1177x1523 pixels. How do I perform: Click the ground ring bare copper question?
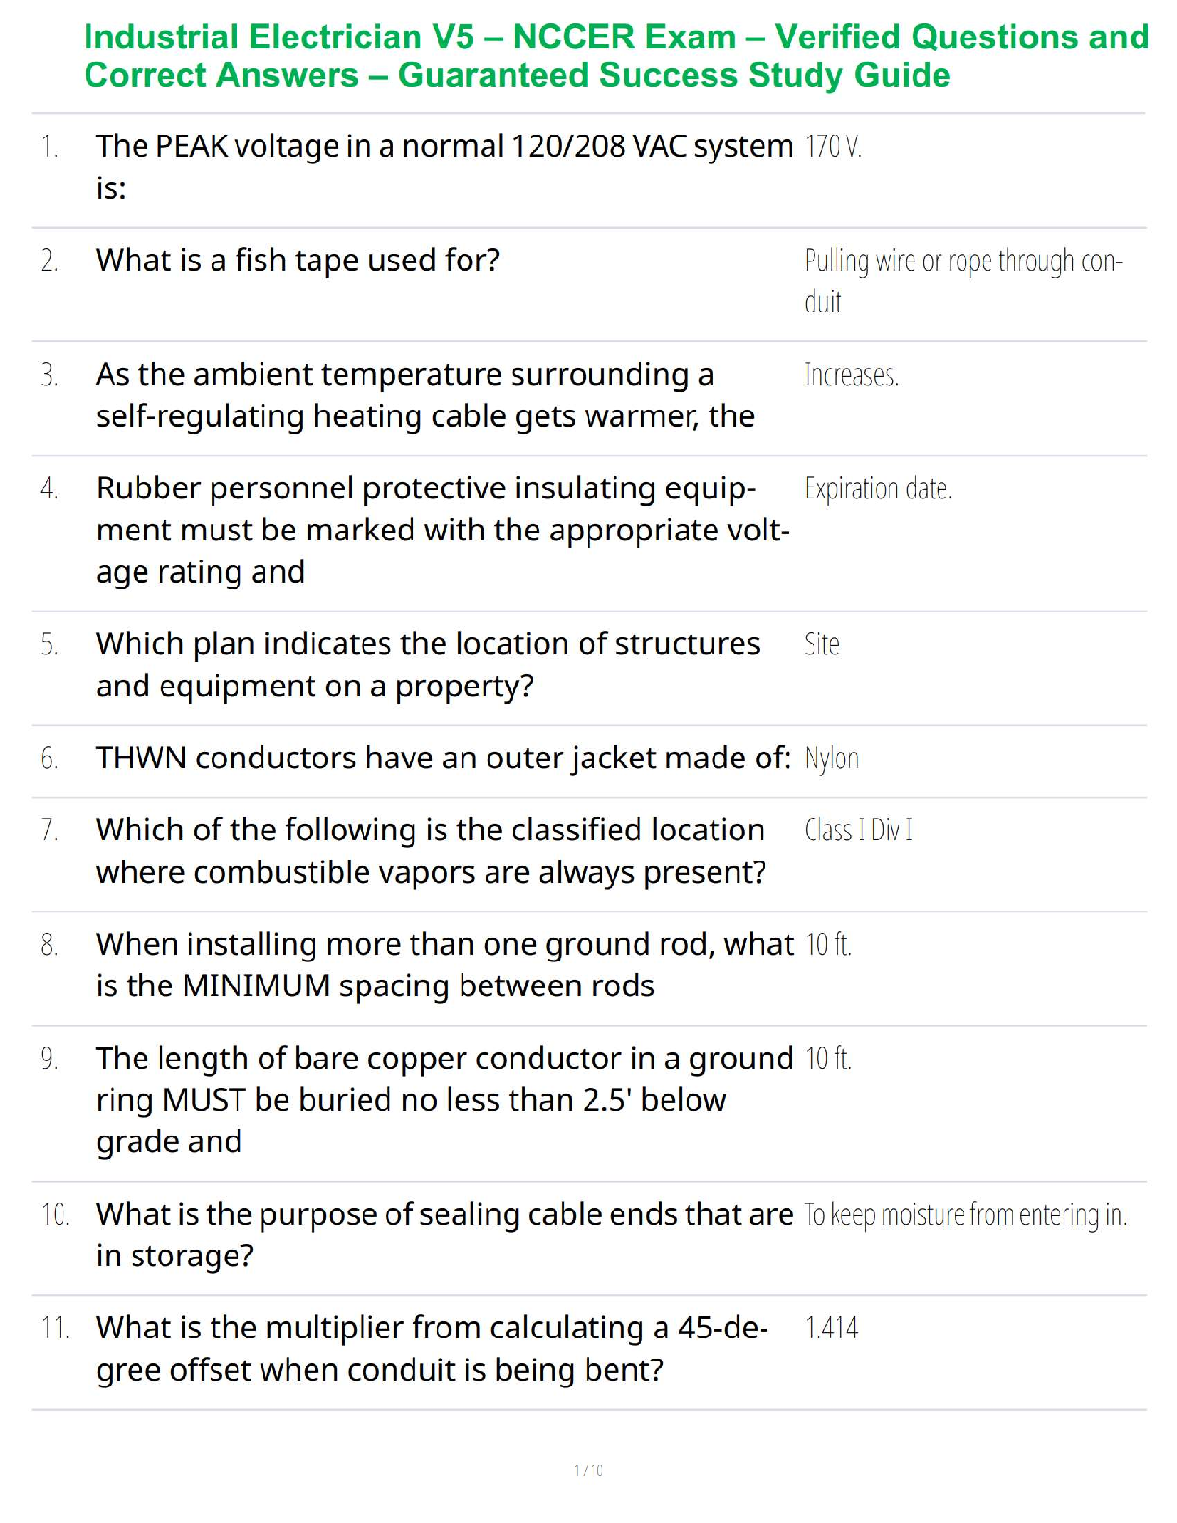[x=444, y=1100]
